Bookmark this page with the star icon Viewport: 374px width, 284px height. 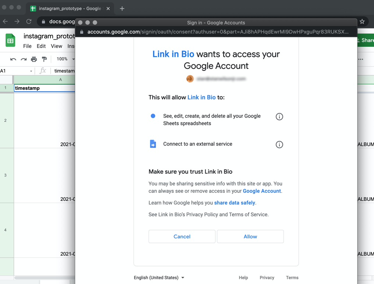[362, 22]
